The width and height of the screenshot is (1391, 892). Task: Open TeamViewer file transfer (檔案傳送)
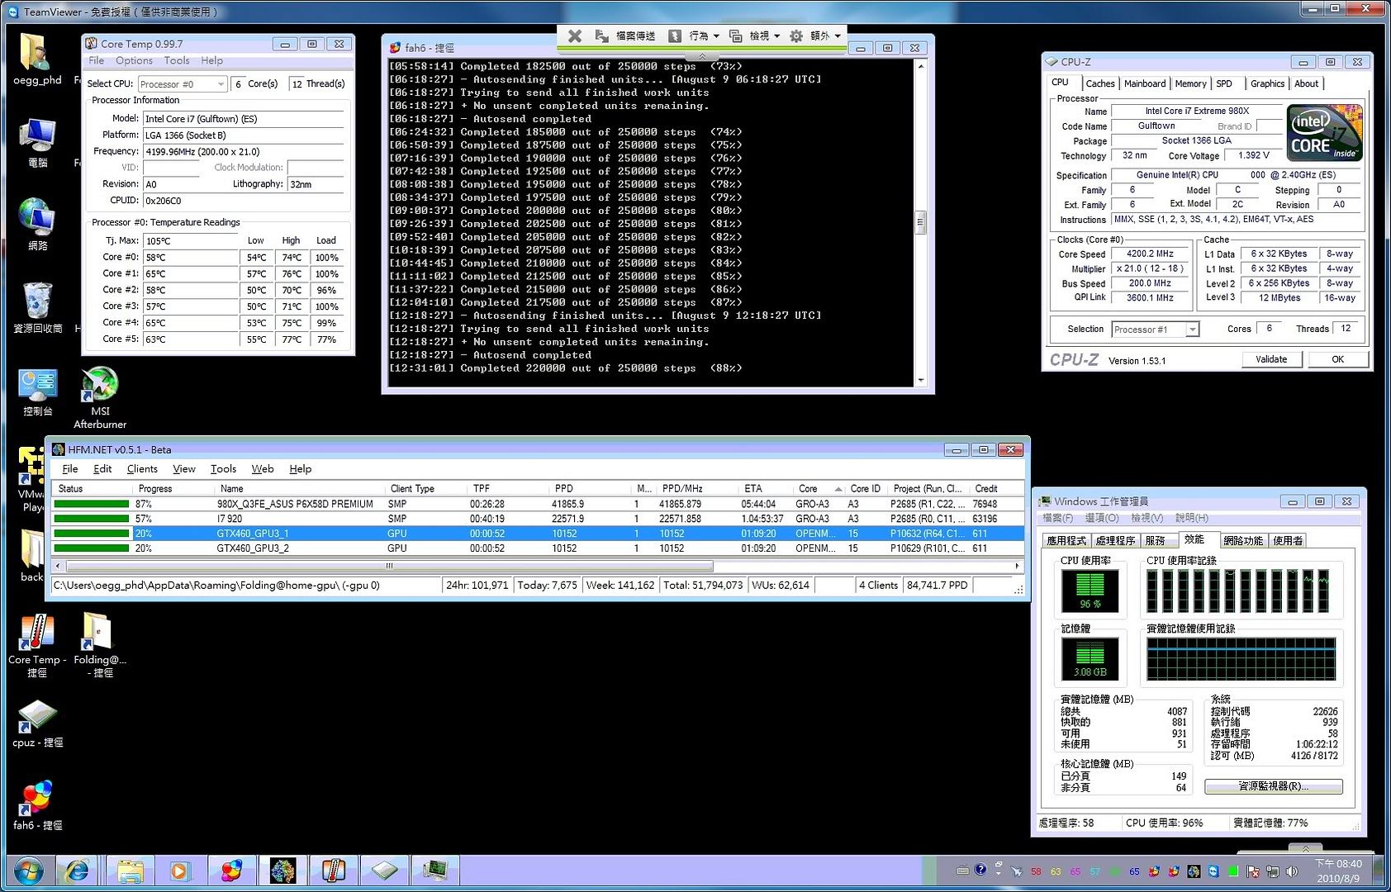pyautogui.click(x=625, y=36)
